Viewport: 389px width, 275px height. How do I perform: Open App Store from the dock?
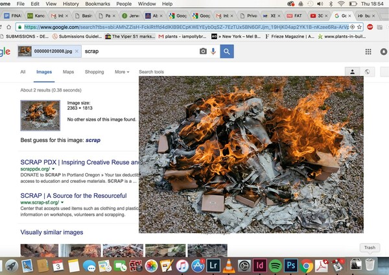[x=198, y=266]
